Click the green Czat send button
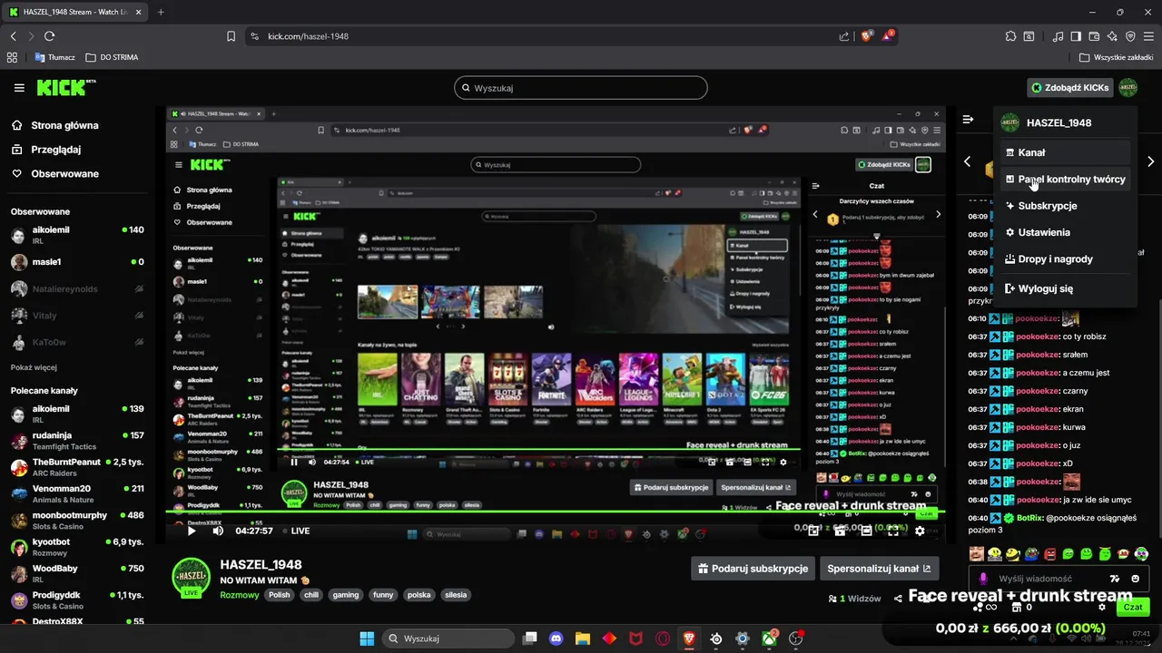1162x653 pixels. click(x=1133, y=607)
